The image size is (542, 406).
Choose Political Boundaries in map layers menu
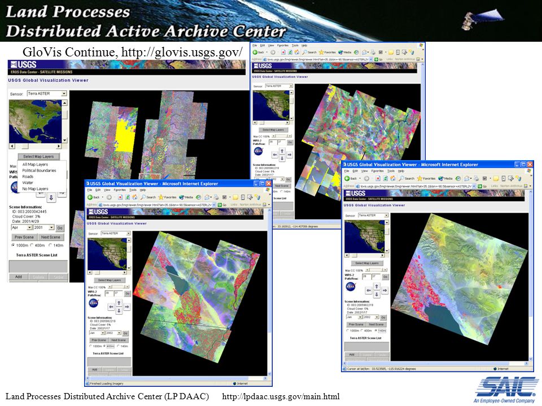click(39, 170)
